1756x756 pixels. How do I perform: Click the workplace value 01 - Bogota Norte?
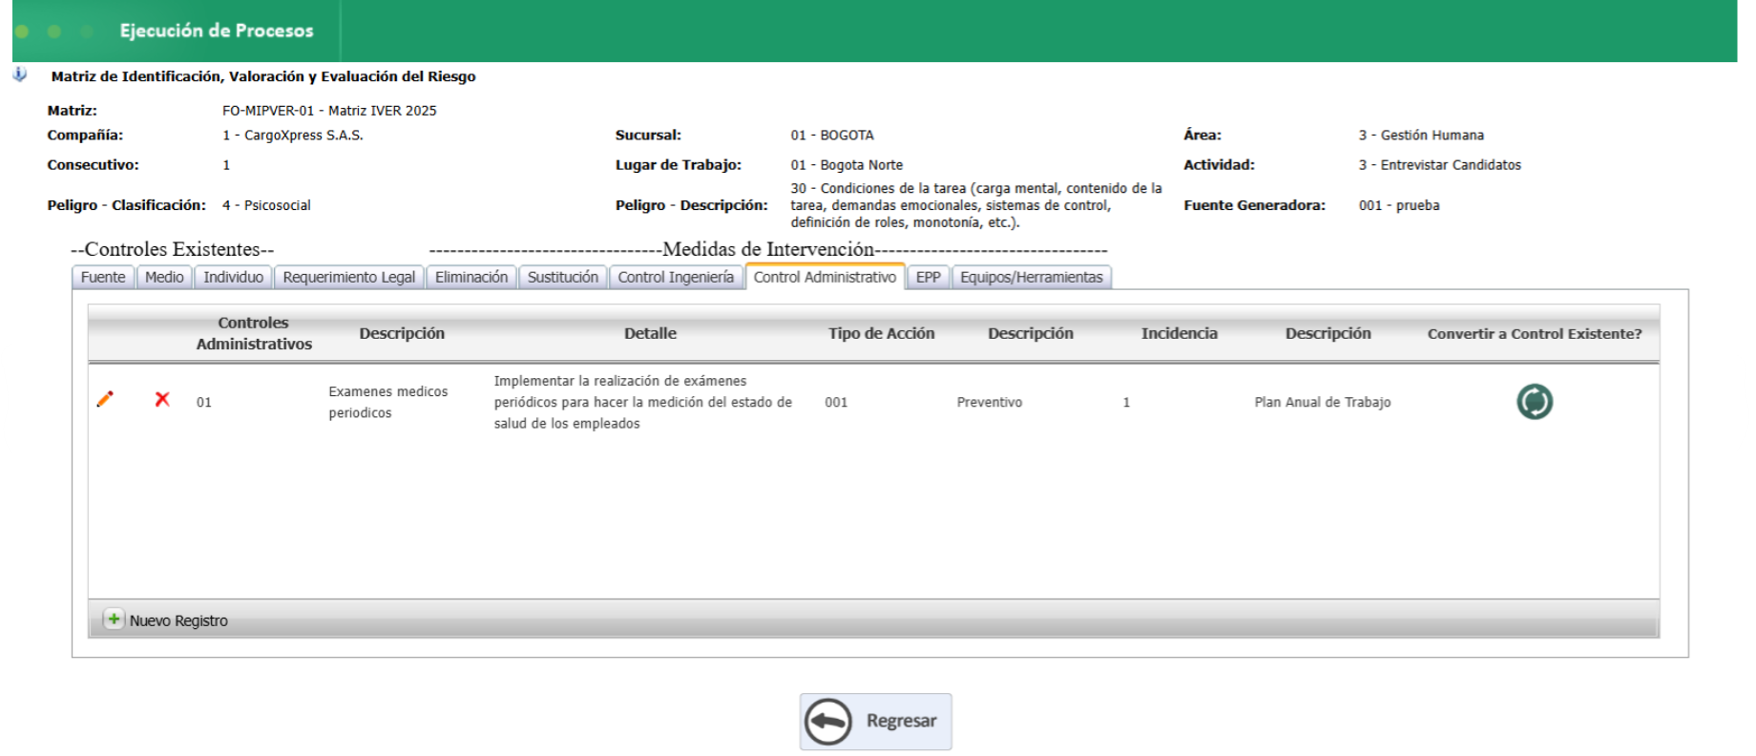(847, 165)
